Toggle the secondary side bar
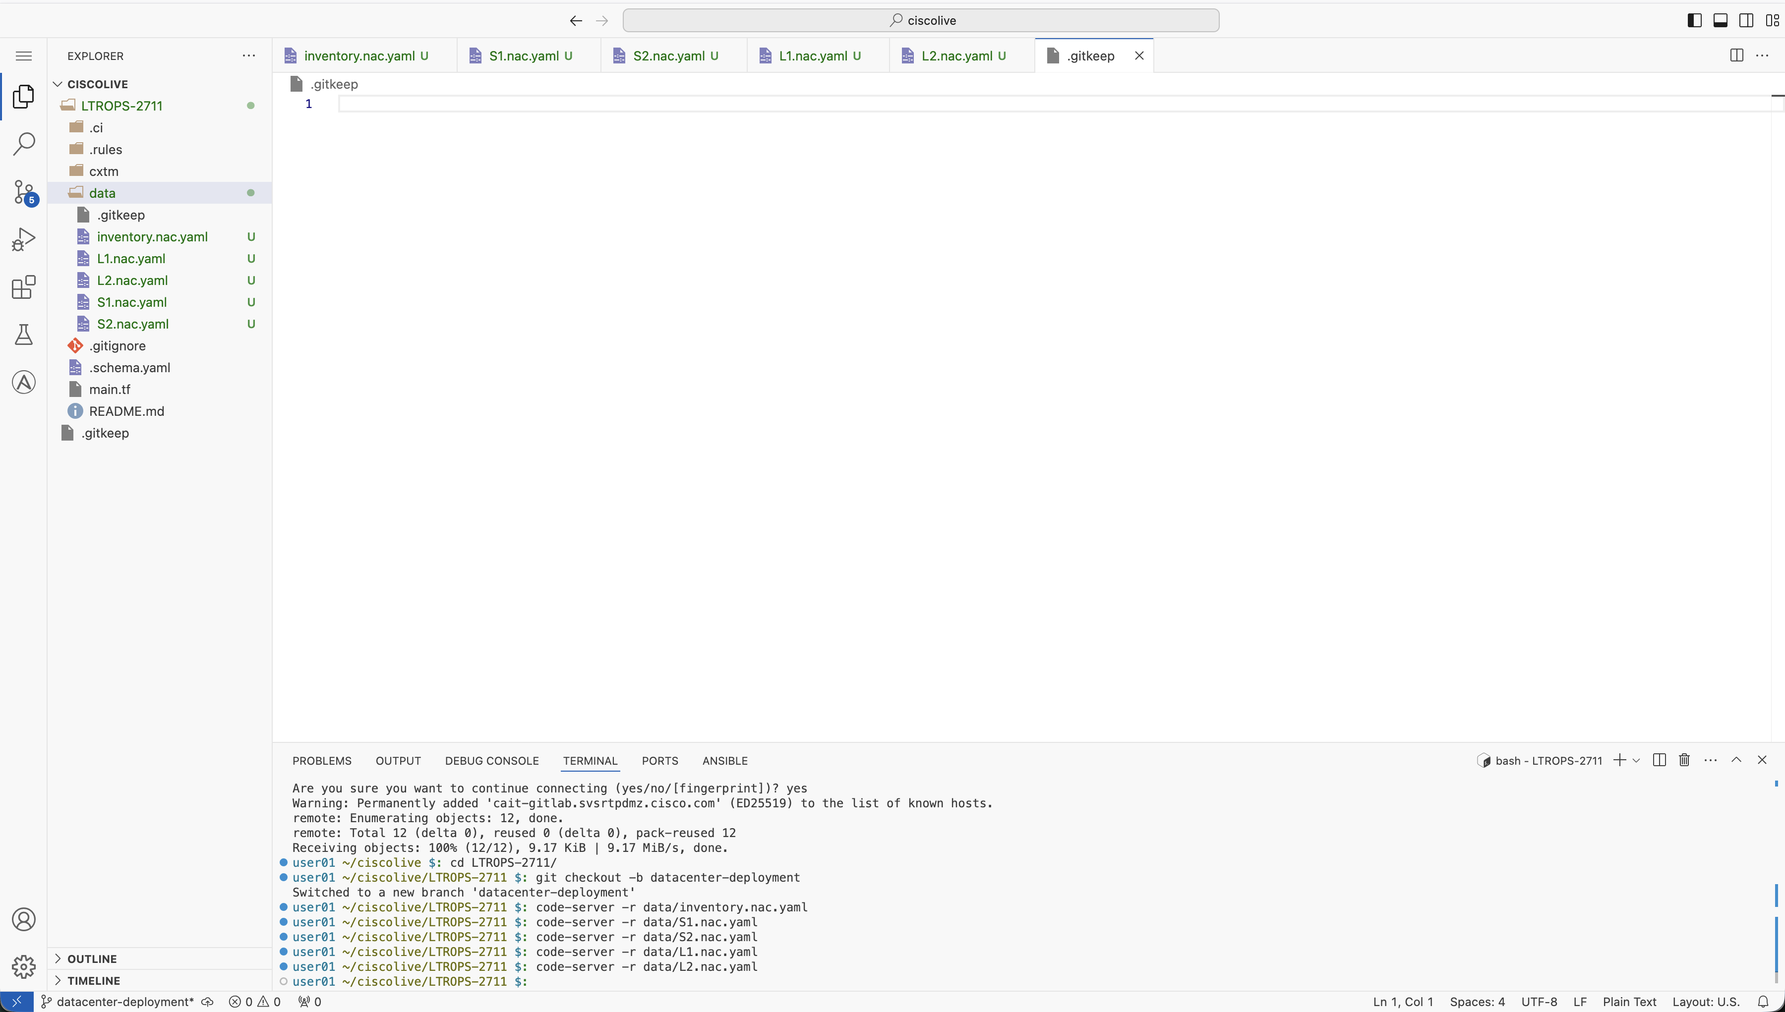 point(1746,20)
